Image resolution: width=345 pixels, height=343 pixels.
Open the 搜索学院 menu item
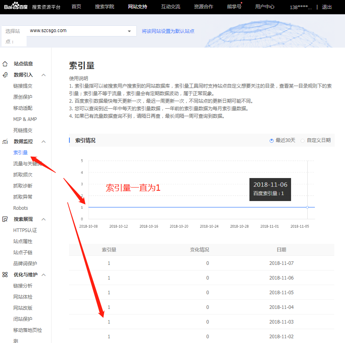104,7
